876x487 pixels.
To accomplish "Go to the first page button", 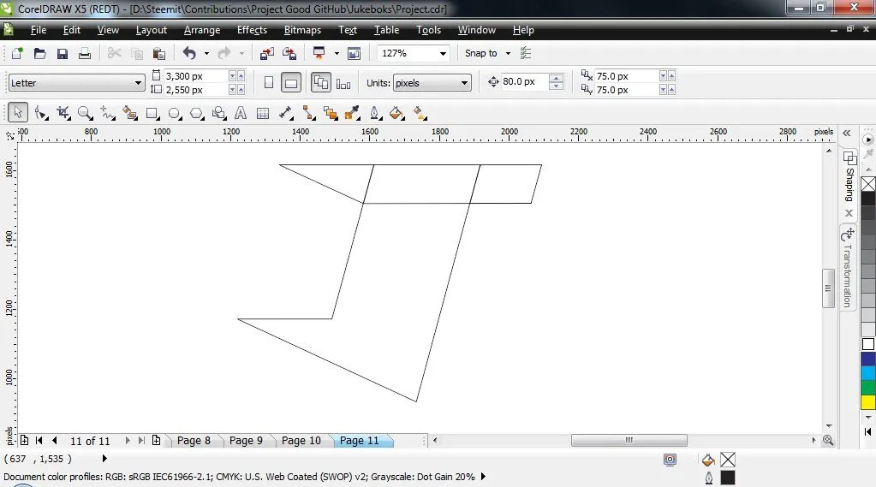I will (39, 440).
